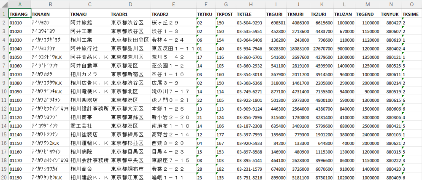Screen dimensions: 422x180
Task: Click the TKBANG header cell
Action: click(x=19, y=13)
